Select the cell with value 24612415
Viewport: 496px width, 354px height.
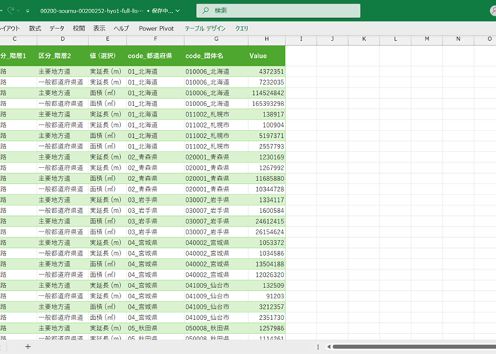tap(267, 221)
